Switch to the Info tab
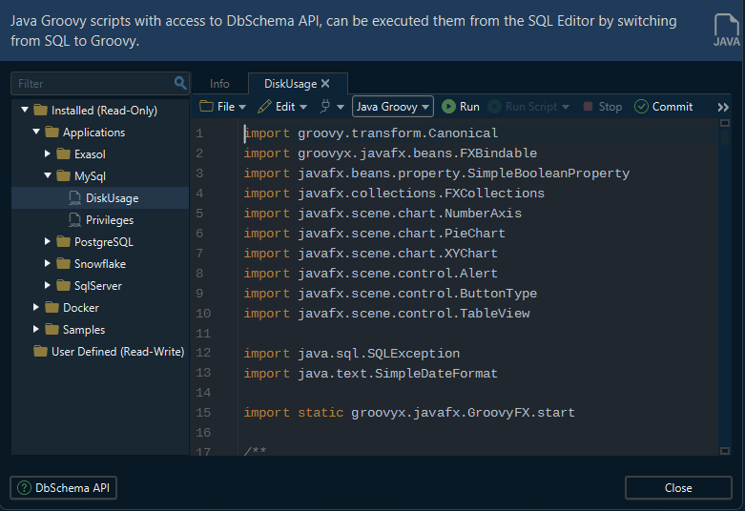This screenshot has height=511, width=745. coord(219,84)
